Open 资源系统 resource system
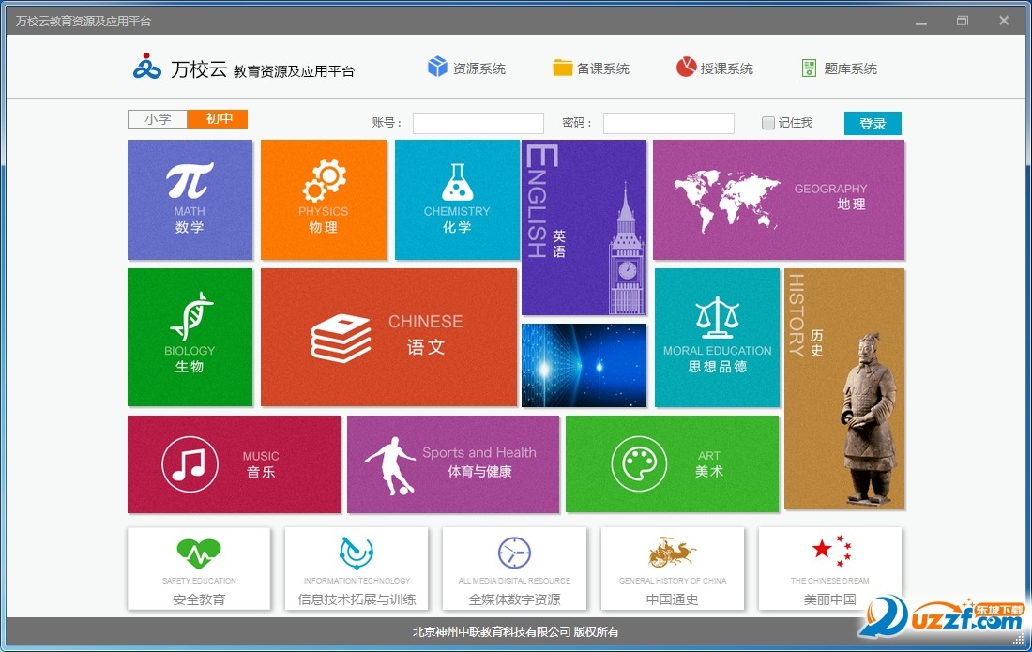Screen dimensions: 1032x652 pos(466,68)
